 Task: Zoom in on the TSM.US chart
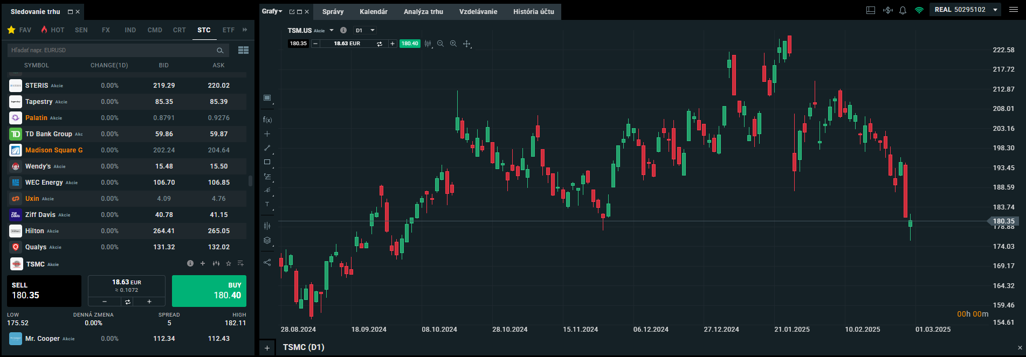pos(453,44)
